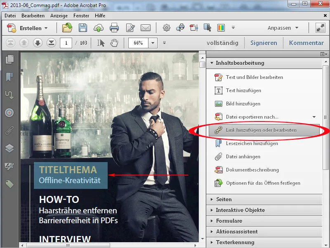This screenshot has height=248, width=330.
Task: Switch to the Kommentar pane
Action: coord(306,43)
